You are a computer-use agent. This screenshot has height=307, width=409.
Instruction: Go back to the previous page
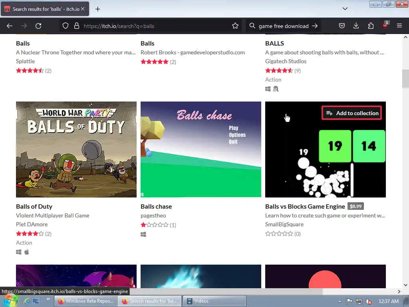tap(10, 26)
